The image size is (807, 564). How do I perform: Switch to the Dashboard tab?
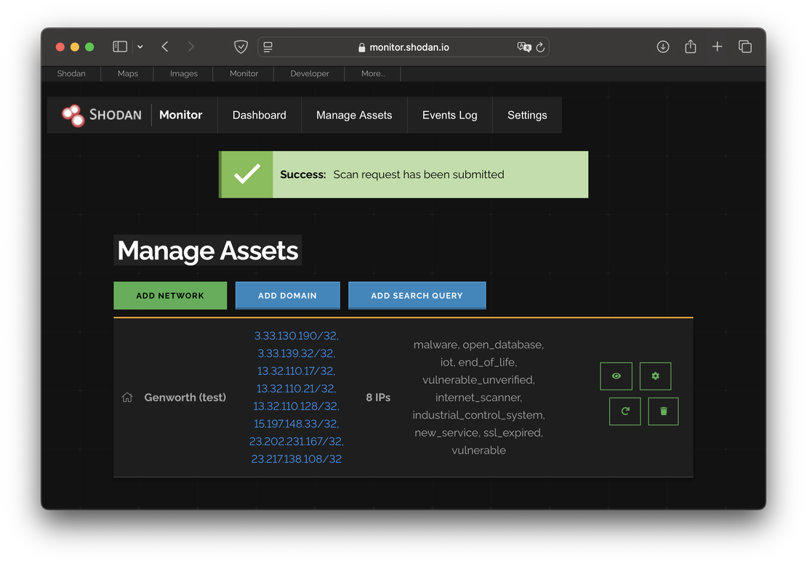[259, 115]
